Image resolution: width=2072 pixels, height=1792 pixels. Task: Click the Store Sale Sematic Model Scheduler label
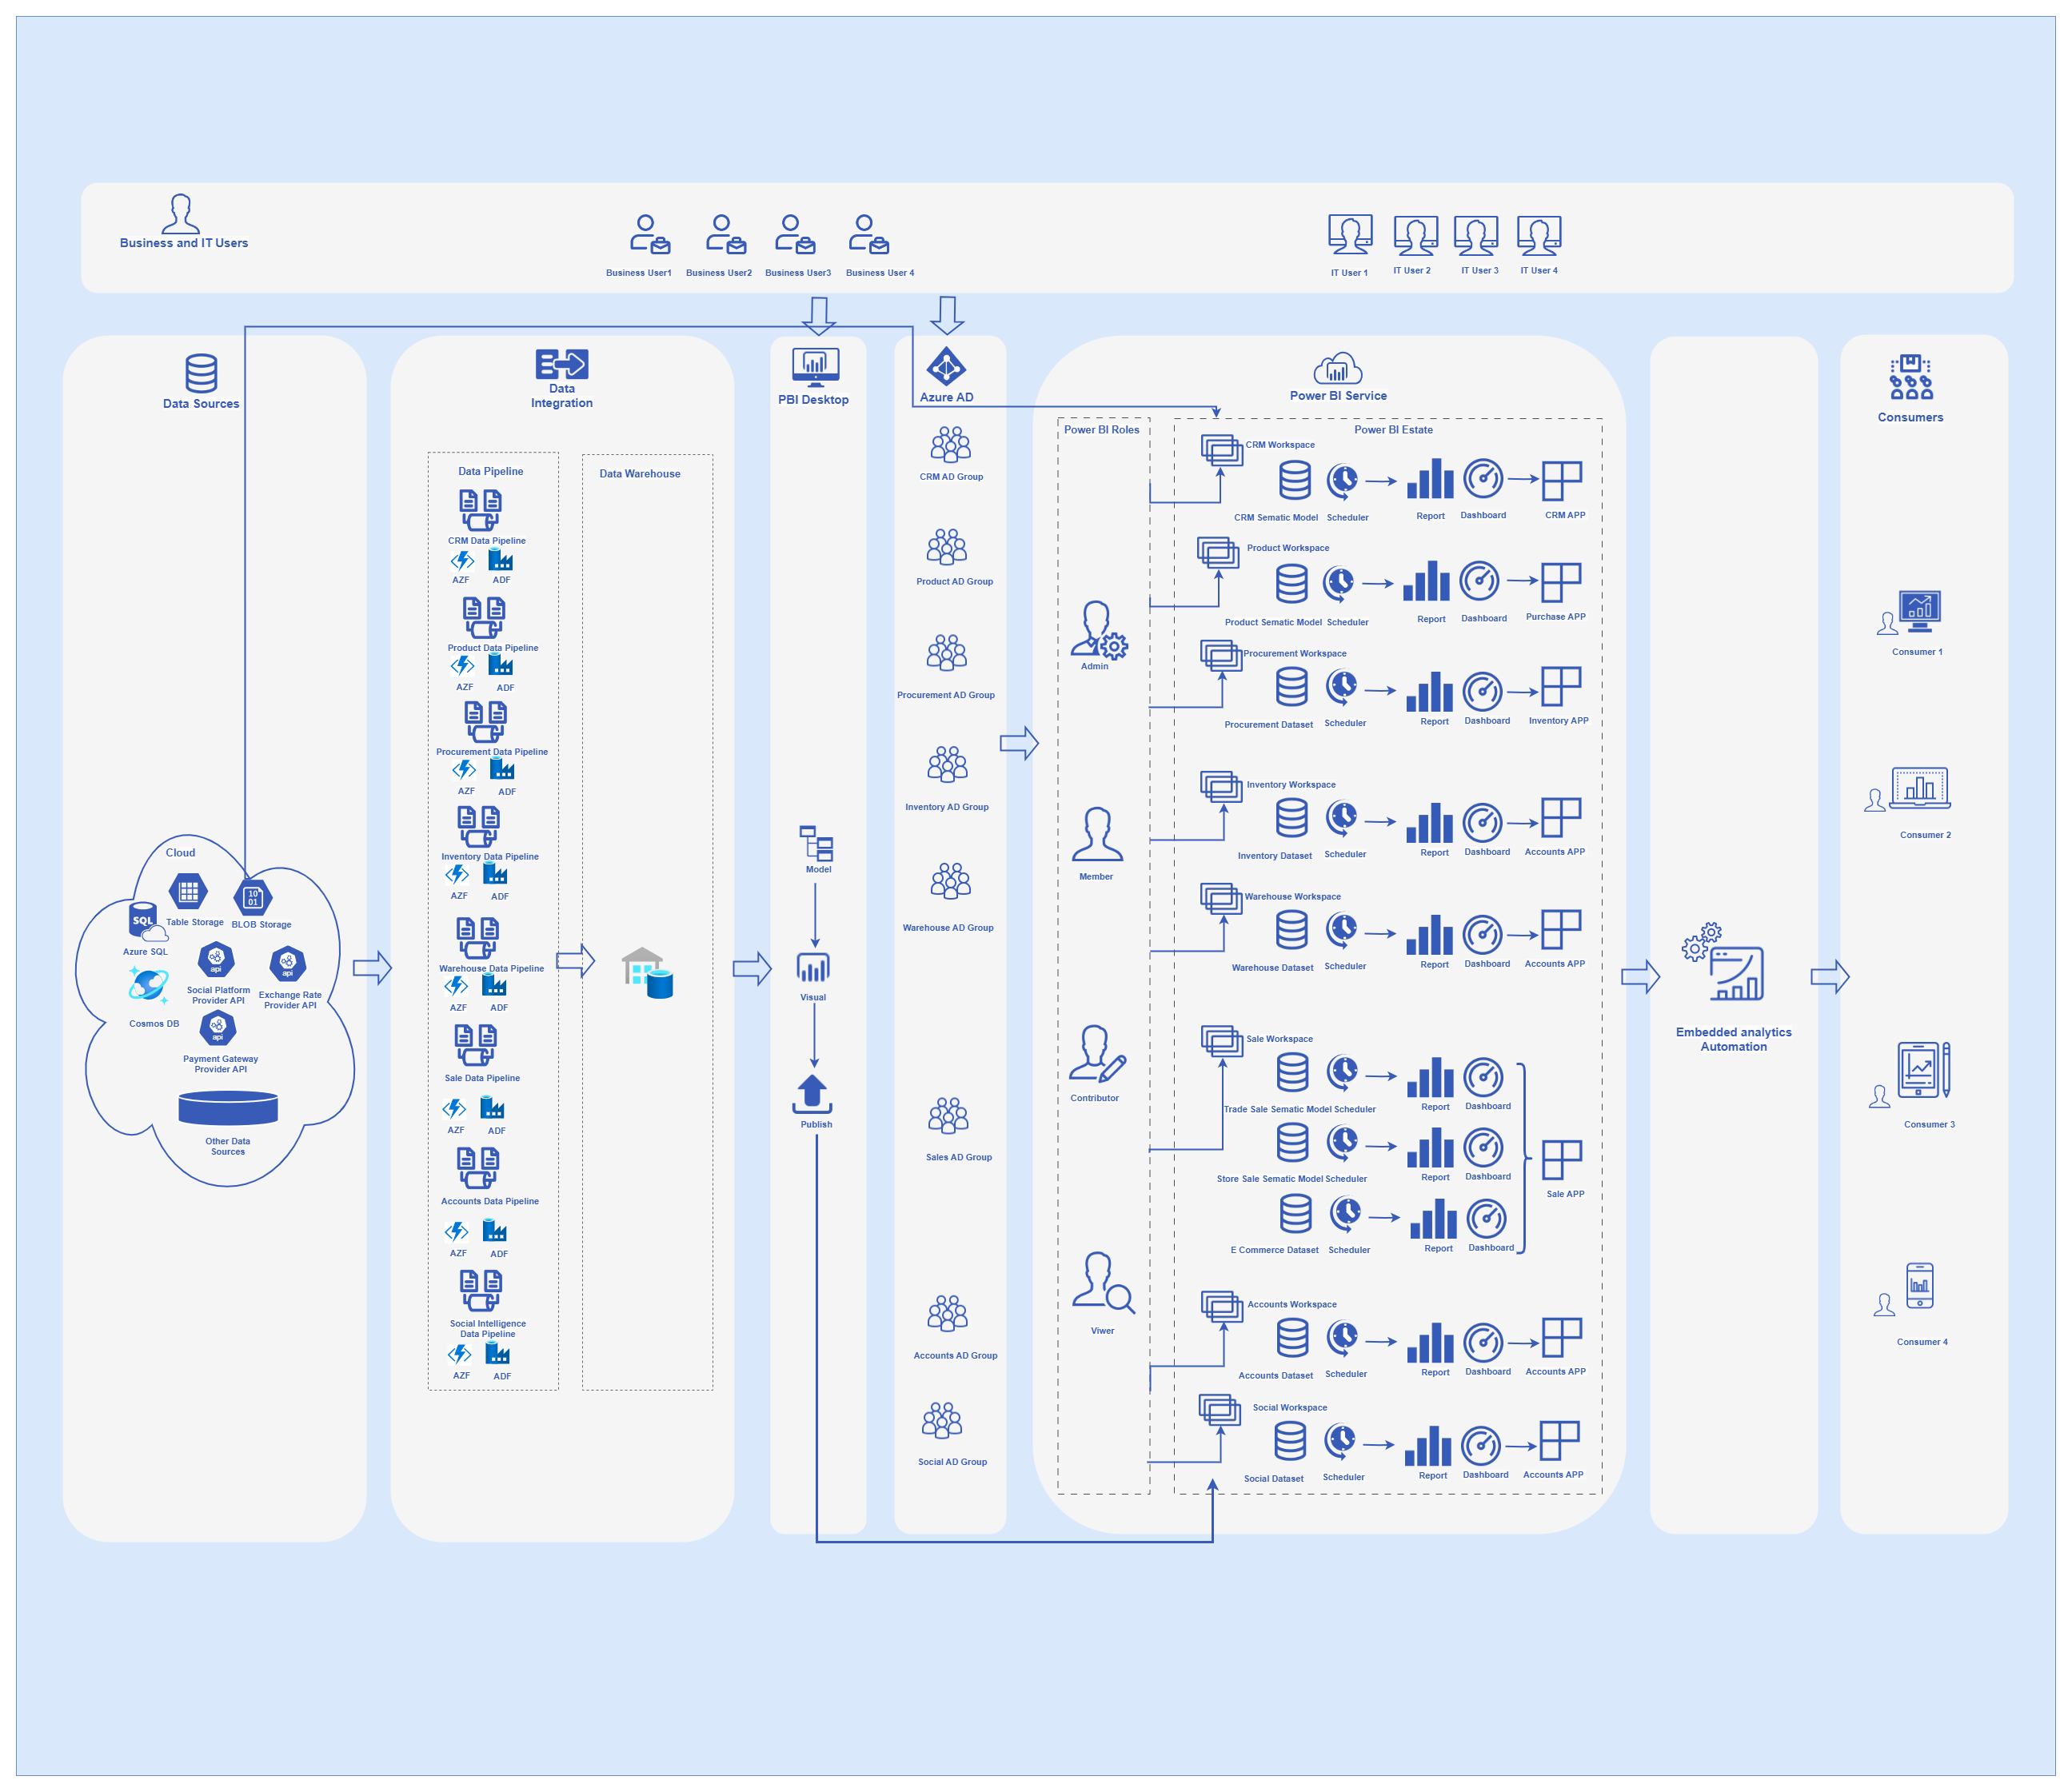point(1292,1179)
